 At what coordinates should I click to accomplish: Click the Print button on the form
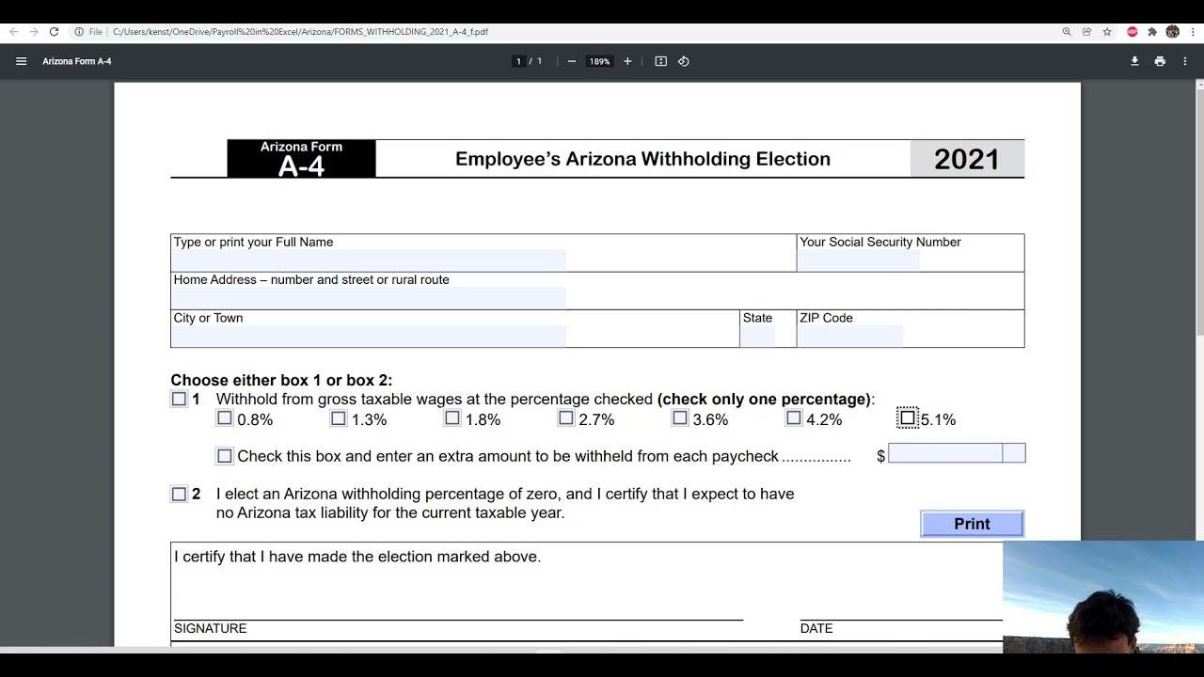972,524
